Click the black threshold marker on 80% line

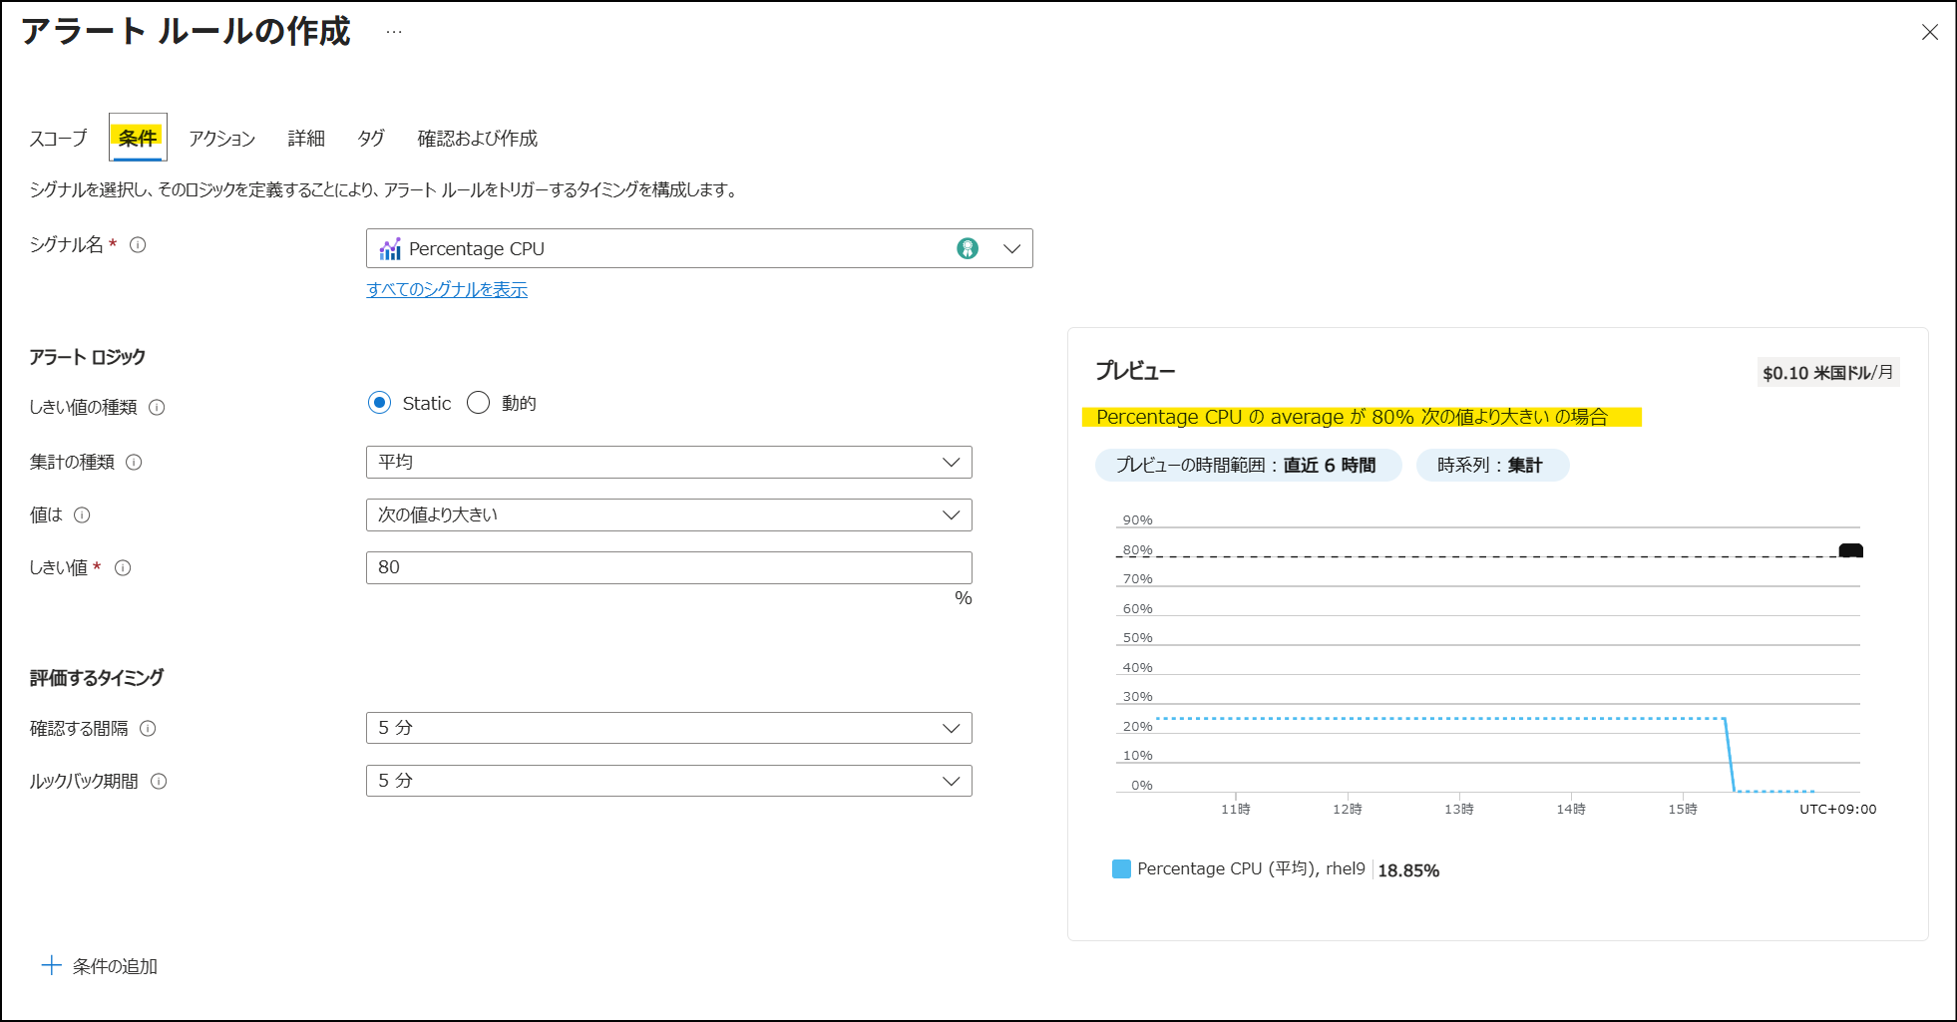click(x=1851, y=550)
